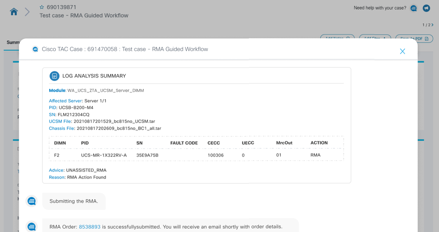Click 'Need help with your case?' text
Screen dimensions: 439x232
point(380,8)
